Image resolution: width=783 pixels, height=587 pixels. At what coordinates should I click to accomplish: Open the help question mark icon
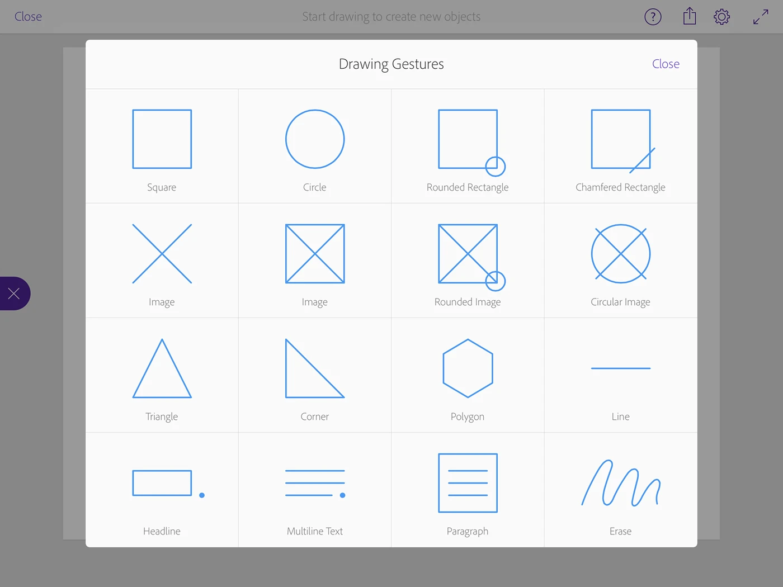[x=653, y=17]
